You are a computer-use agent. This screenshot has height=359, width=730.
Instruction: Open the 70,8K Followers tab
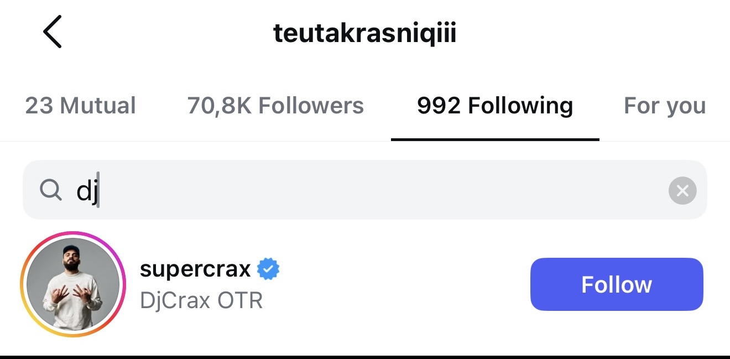(x=275, y=105)
